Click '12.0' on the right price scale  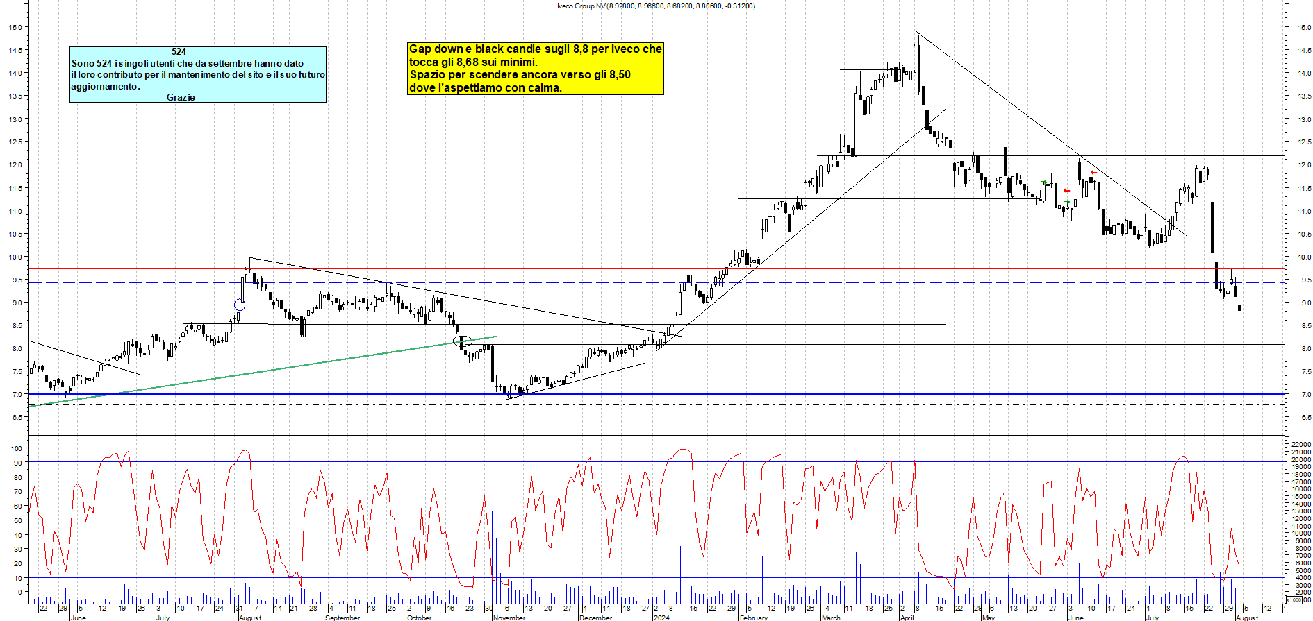(1303, 165)
